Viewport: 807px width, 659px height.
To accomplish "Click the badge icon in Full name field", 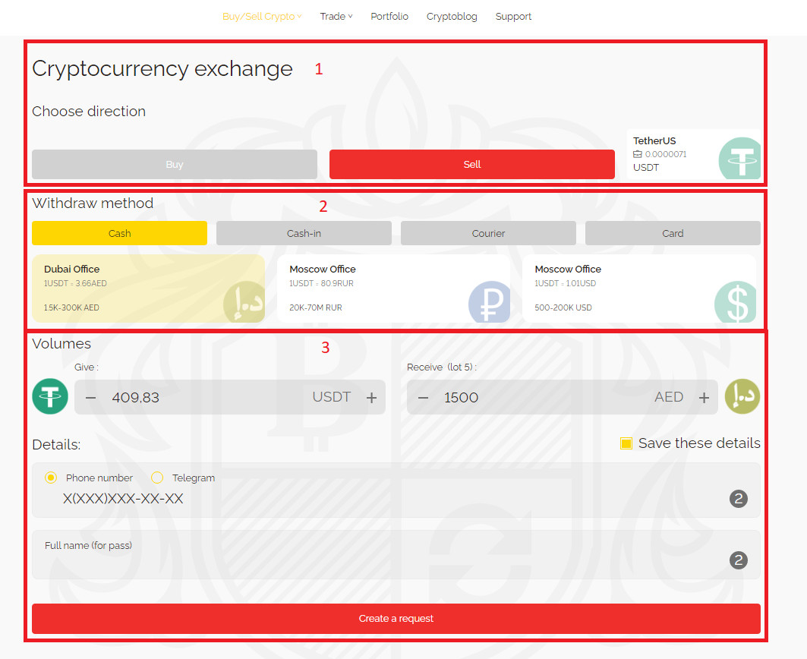I will coord(738,560).
